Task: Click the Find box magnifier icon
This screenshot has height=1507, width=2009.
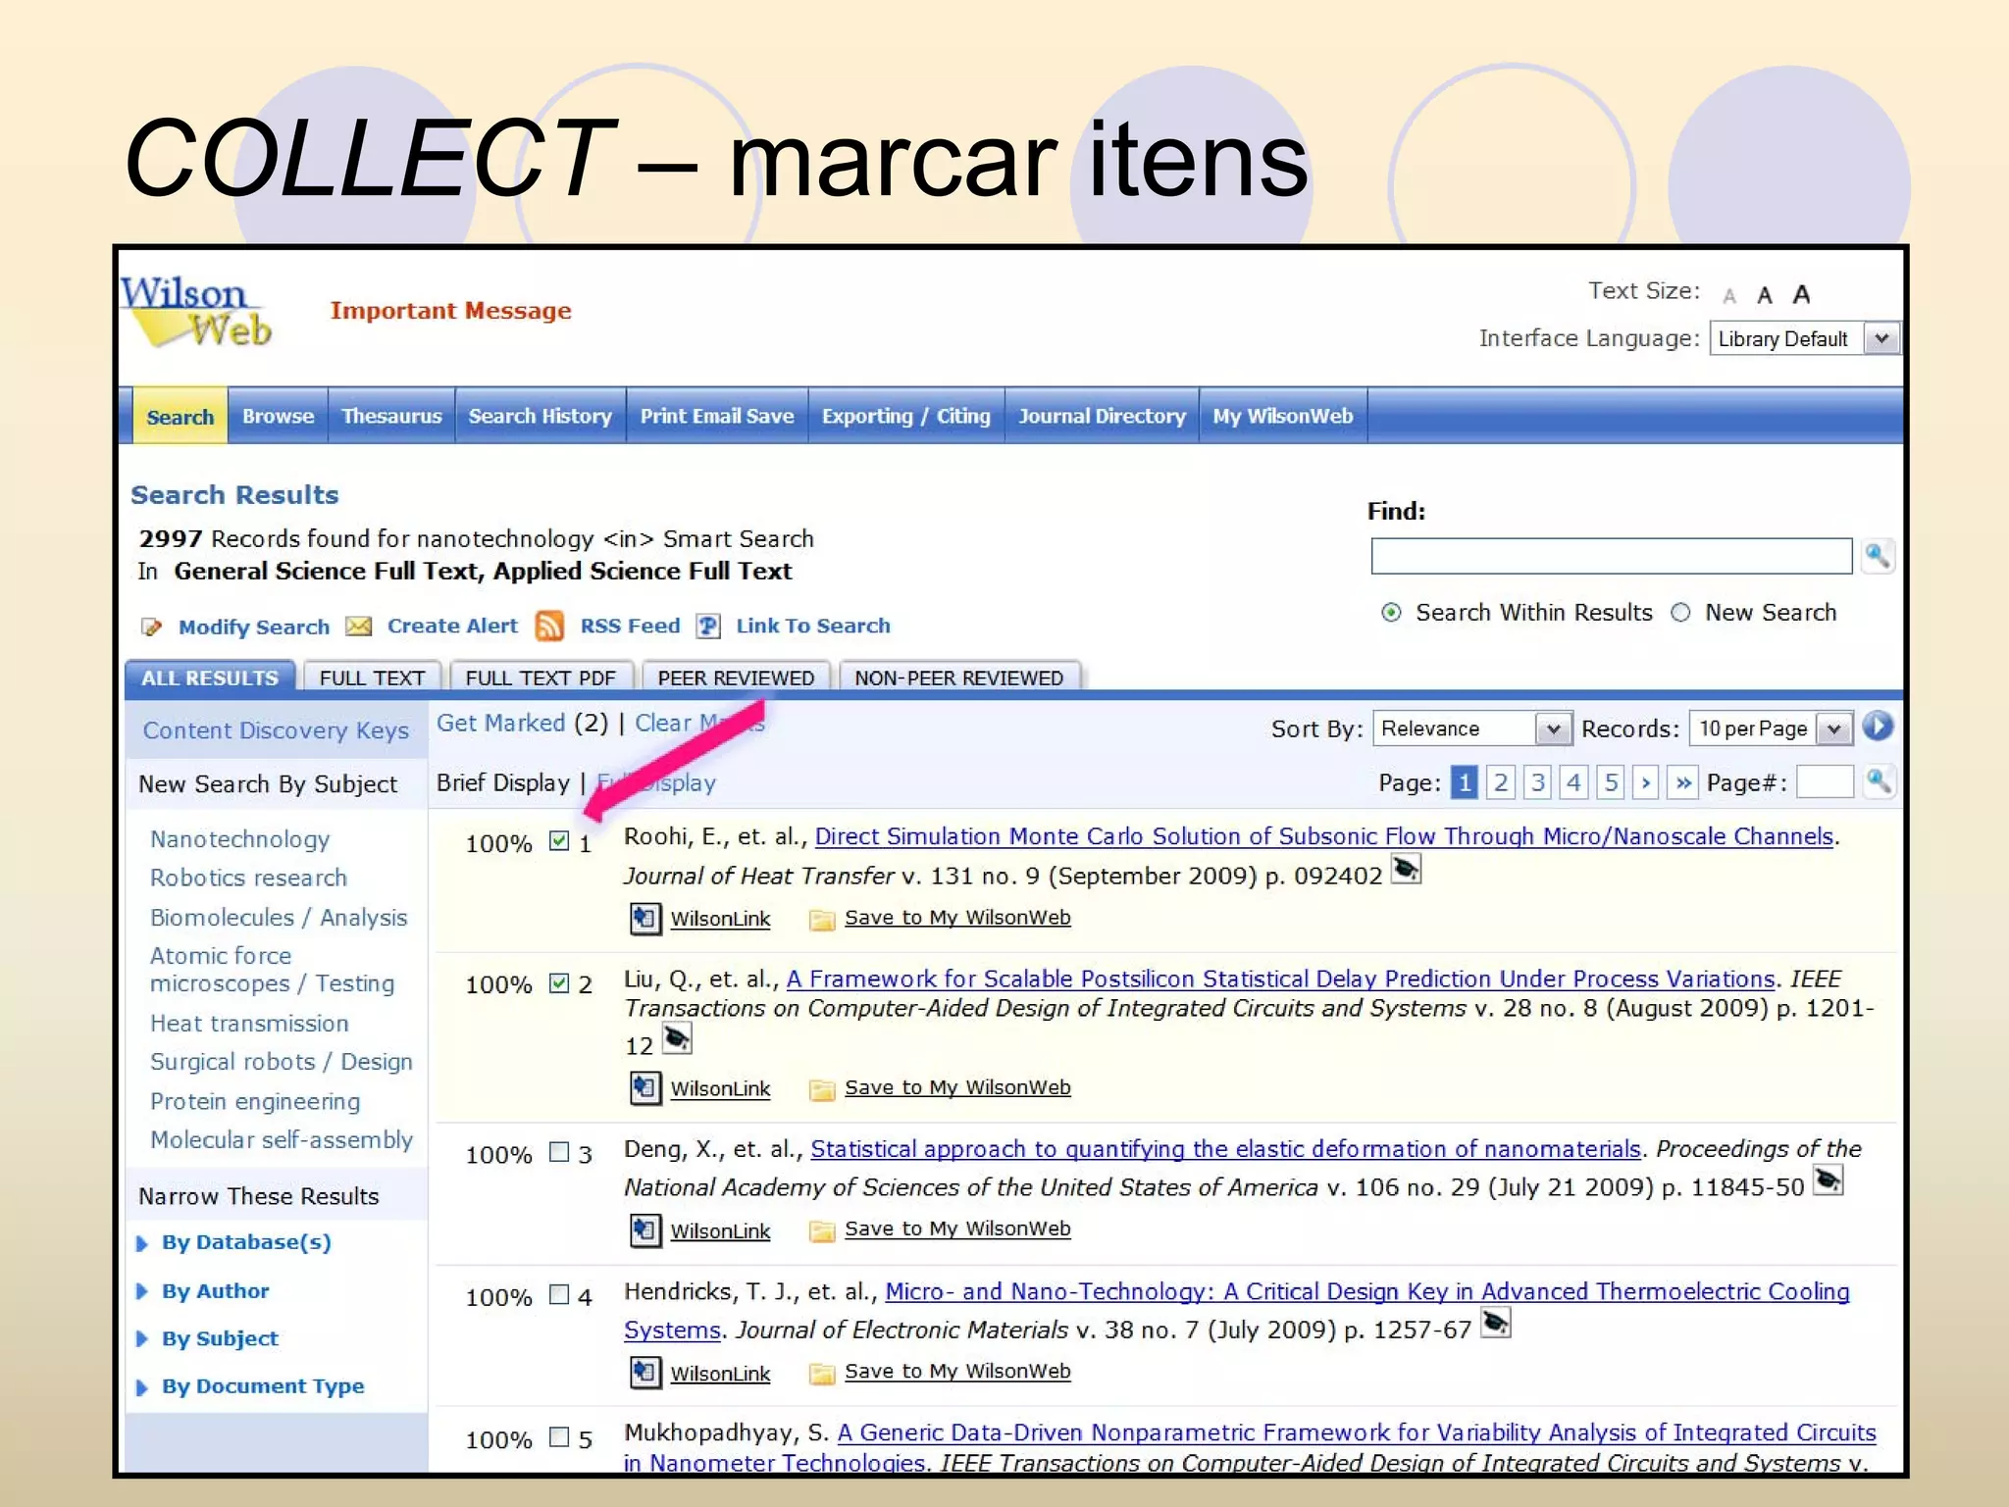Action: pos(1878,556)
